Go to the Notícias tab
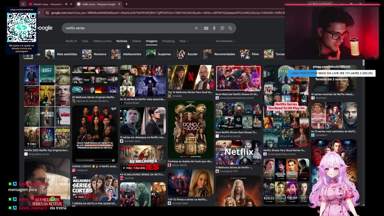384x216 pixels. click(122, 41)
